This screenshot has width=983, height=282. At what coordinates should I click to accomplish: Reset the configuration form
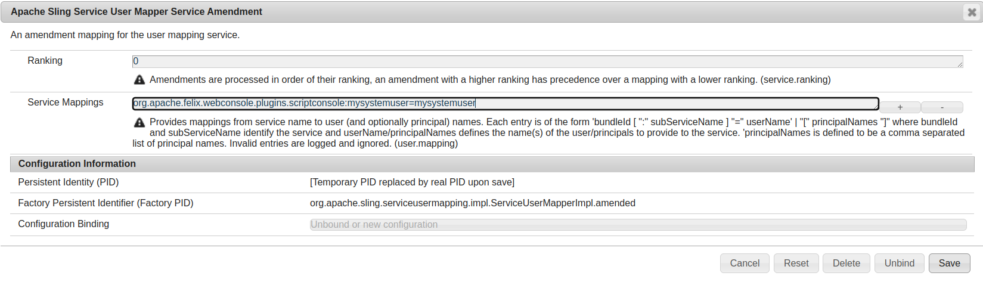(x=796, y=263)
